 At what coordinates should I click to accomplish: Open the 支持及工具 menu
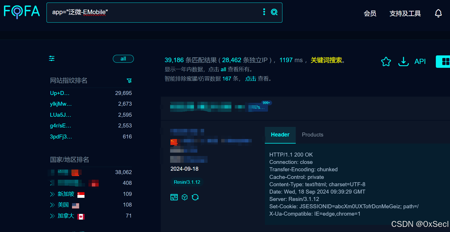405,13
